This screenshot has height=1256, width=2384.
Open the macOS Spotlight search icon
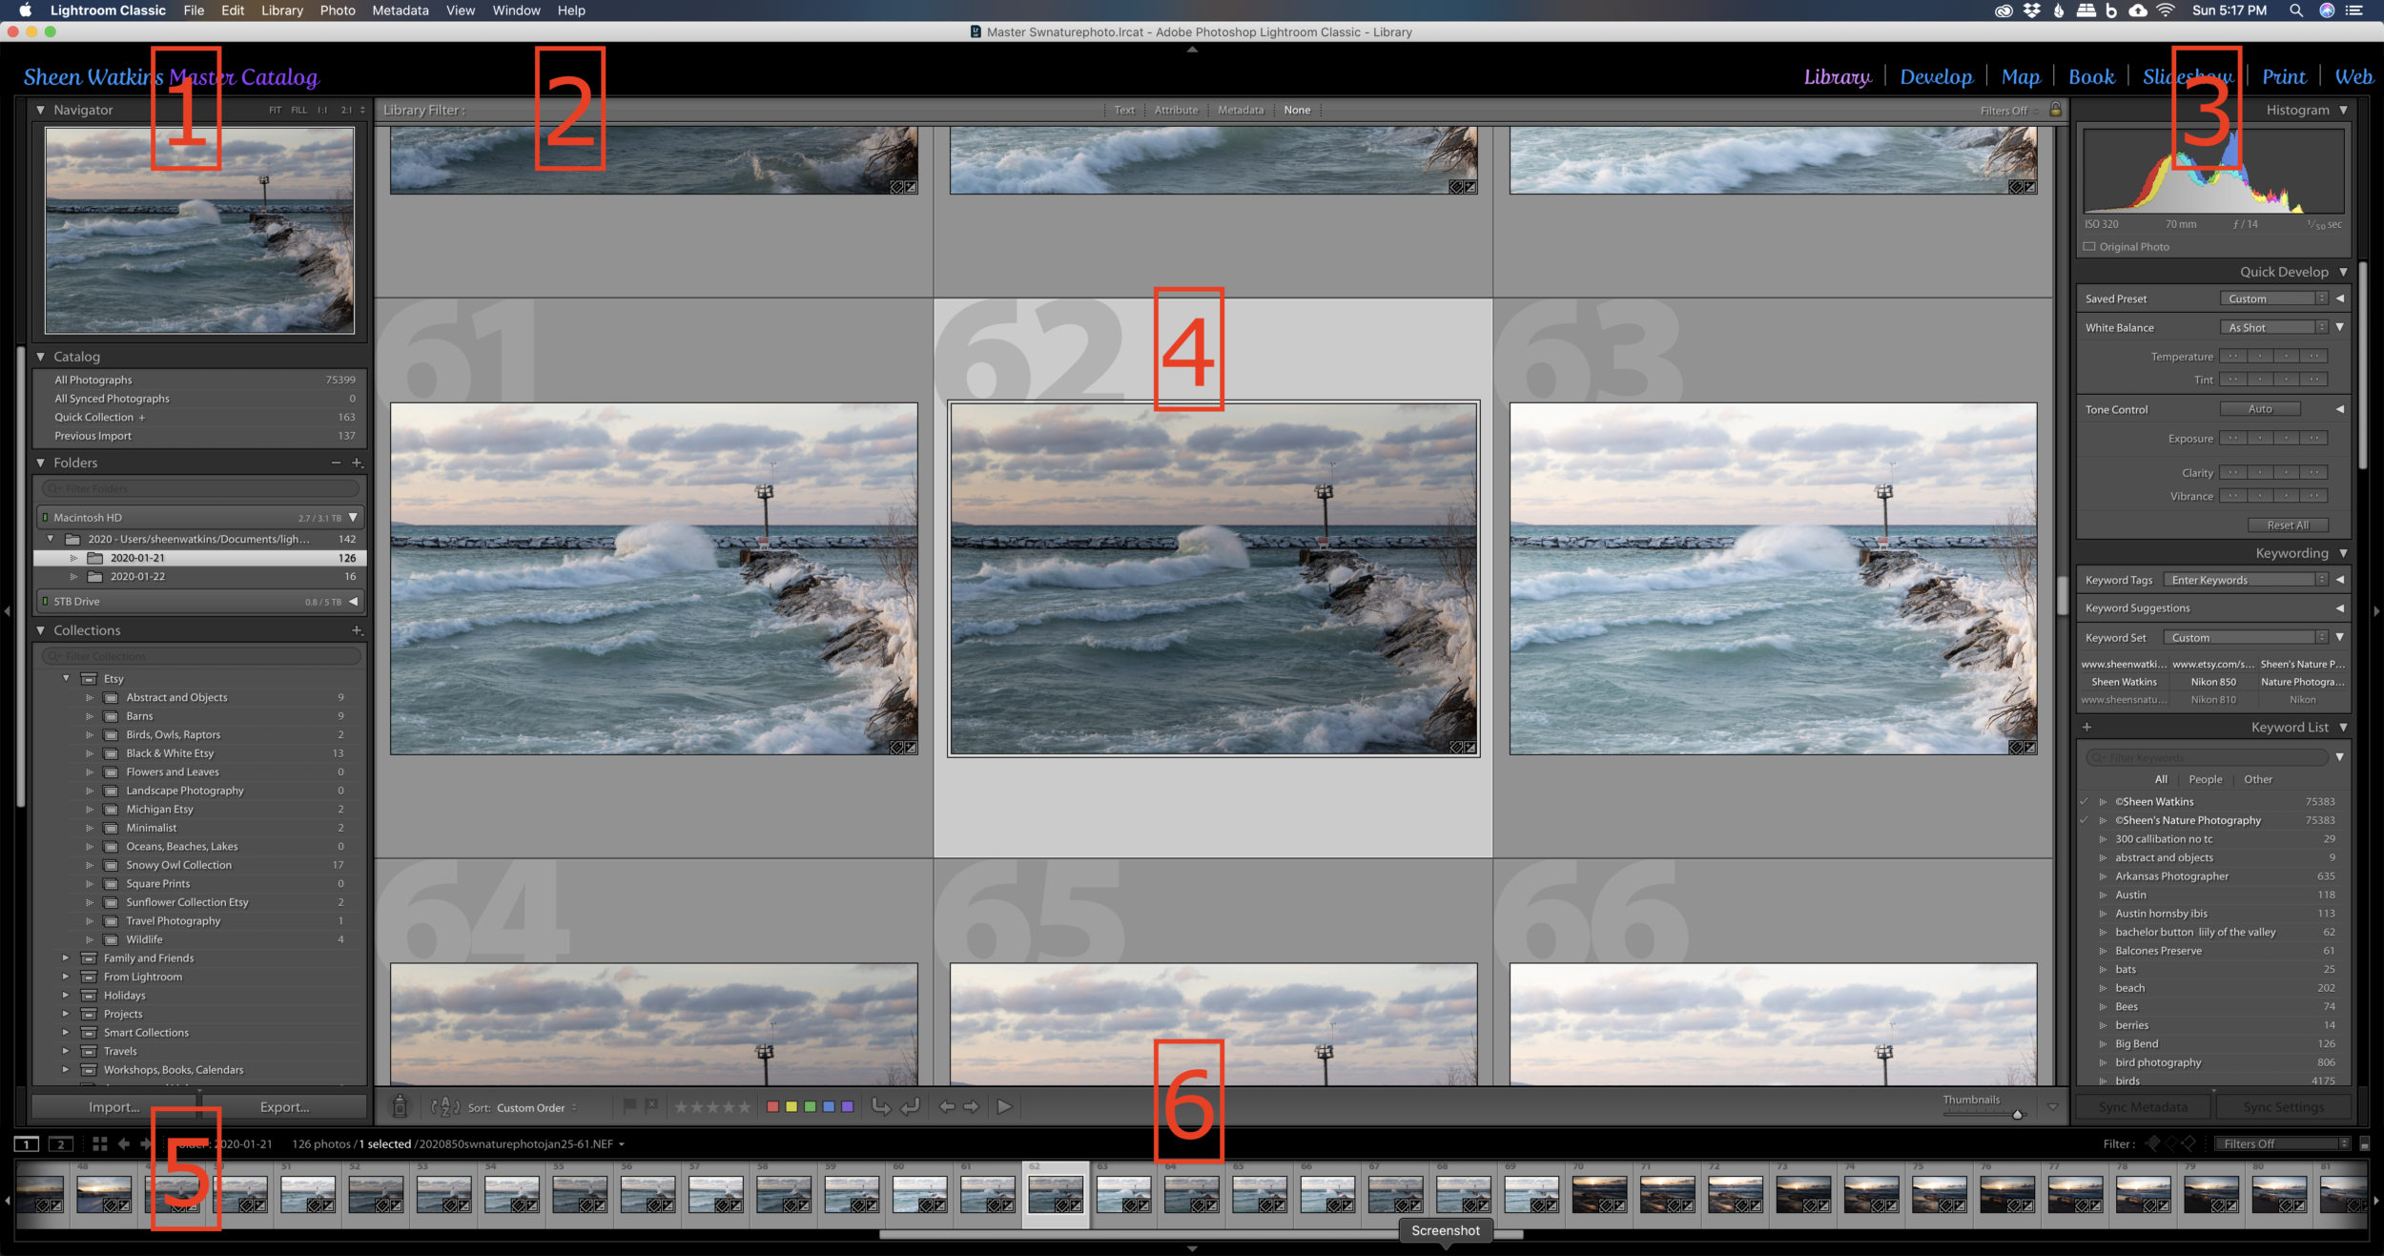point(2296,10)
